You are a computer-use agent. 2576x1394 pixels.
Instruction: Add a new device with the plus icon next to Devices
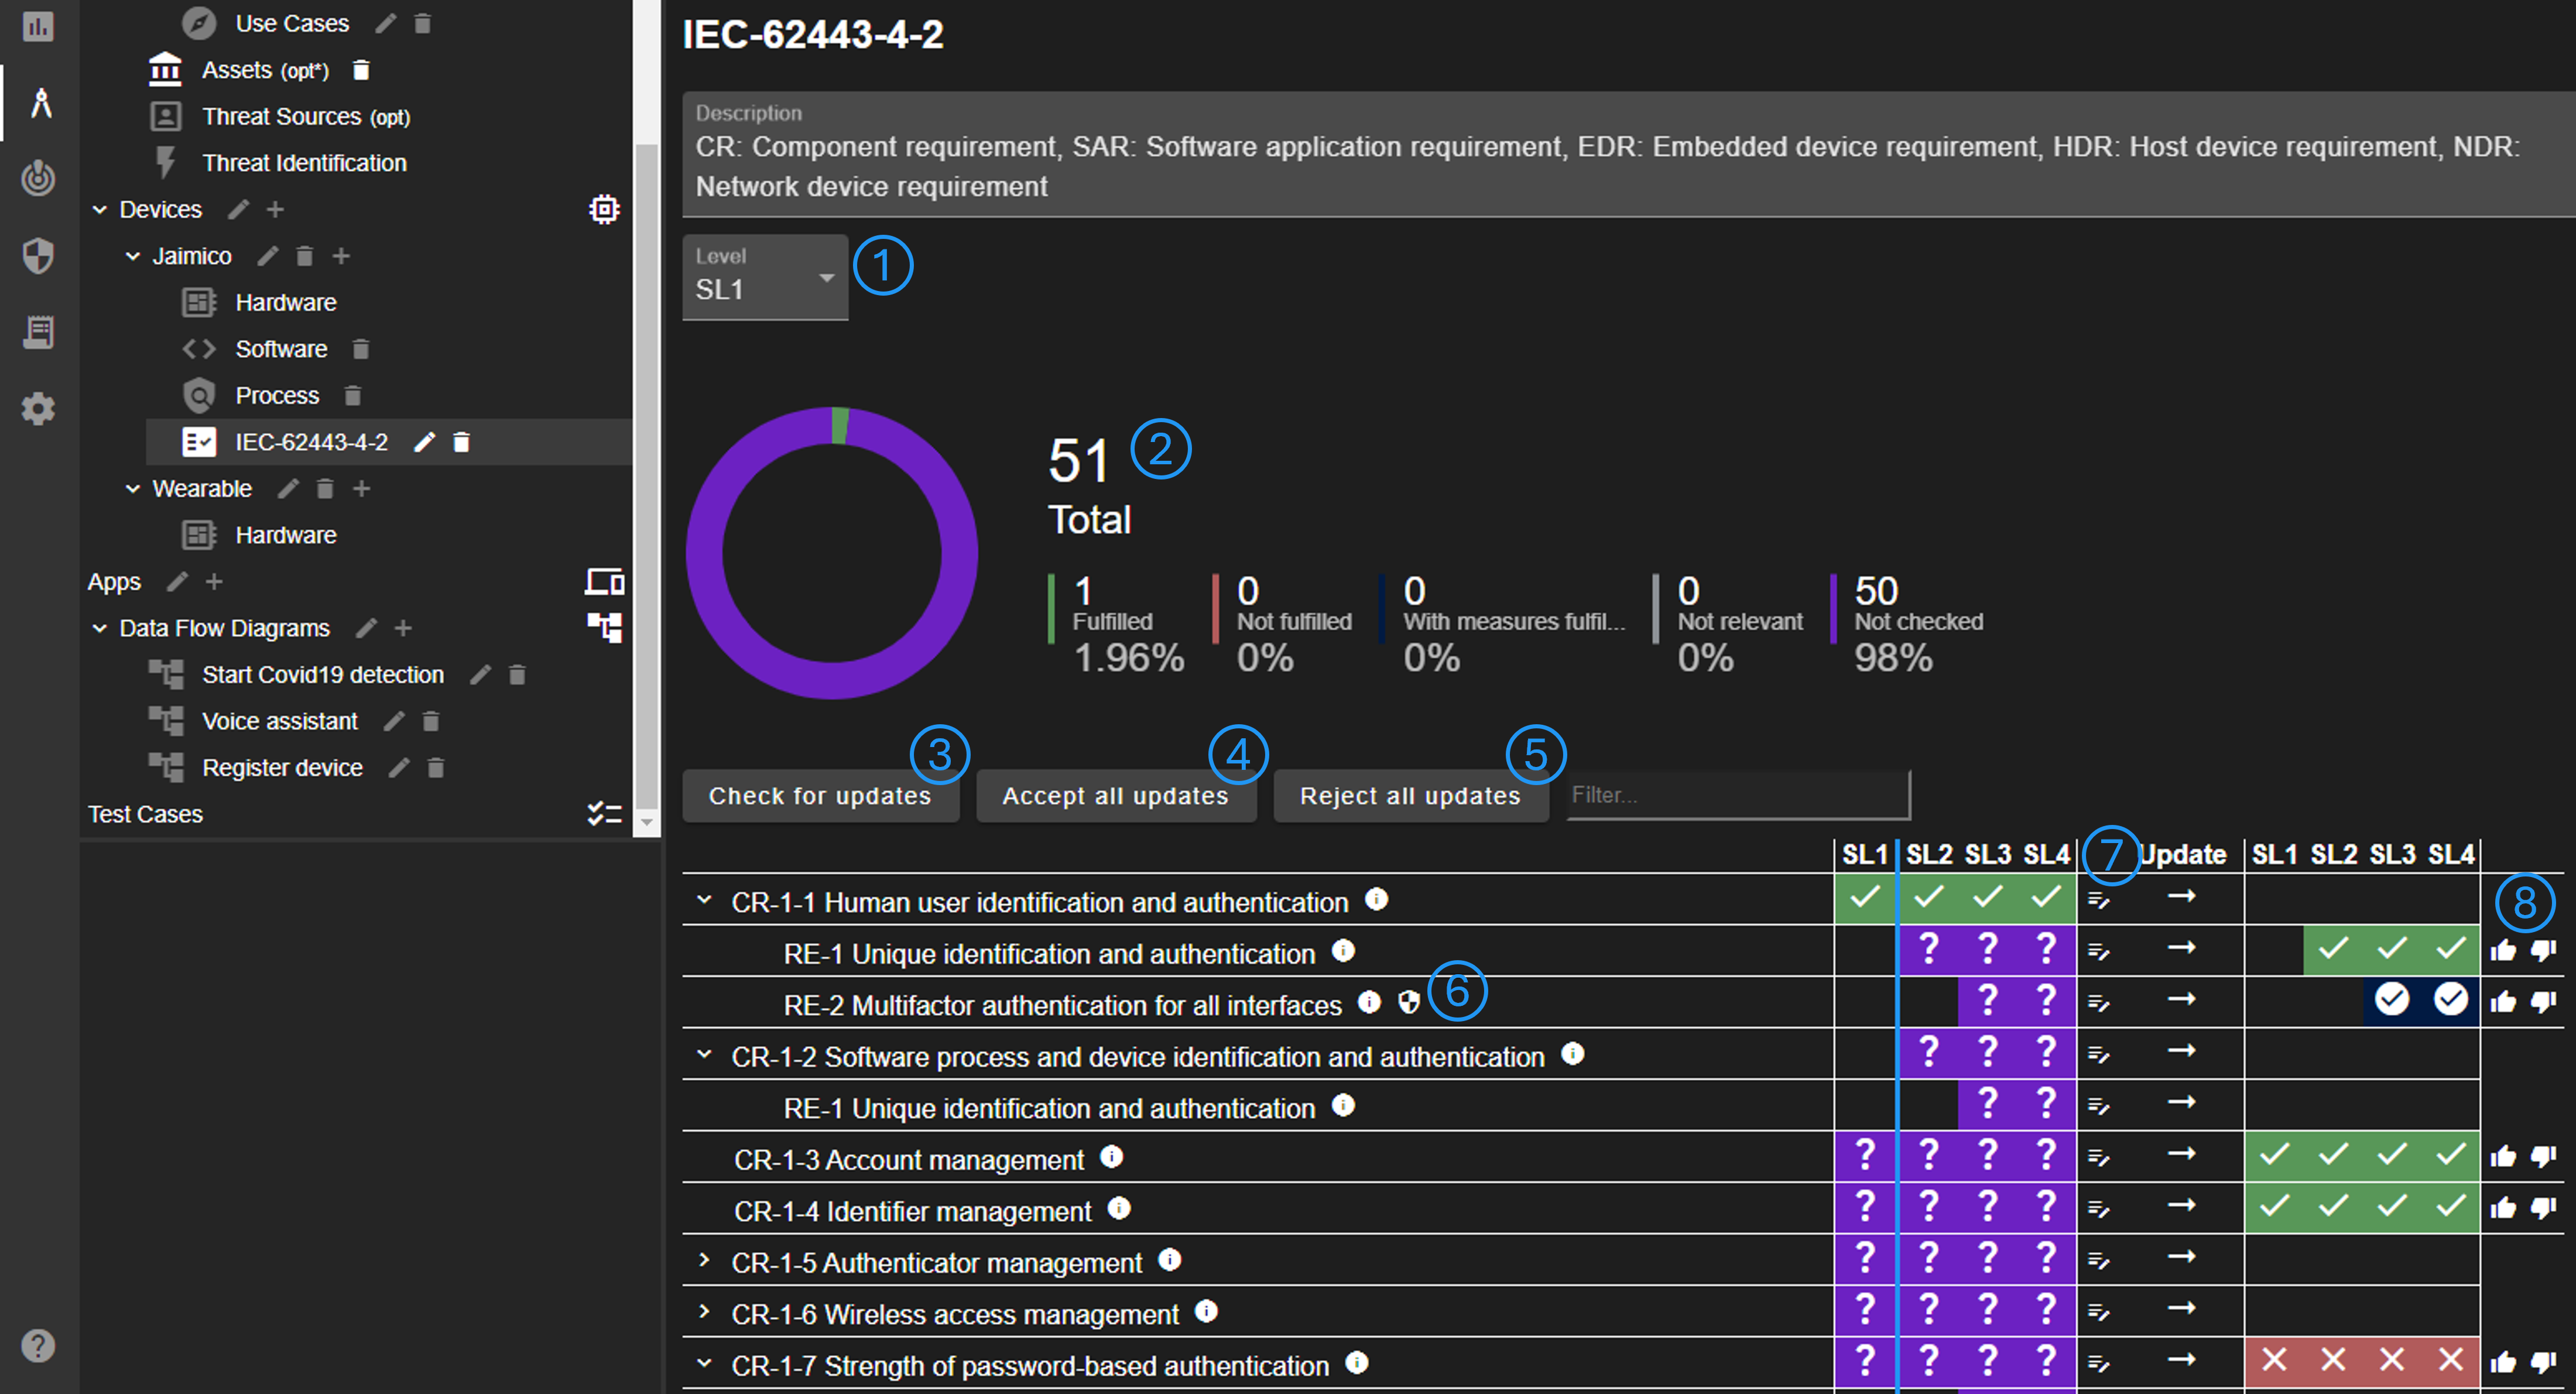[x=276, y=209]
